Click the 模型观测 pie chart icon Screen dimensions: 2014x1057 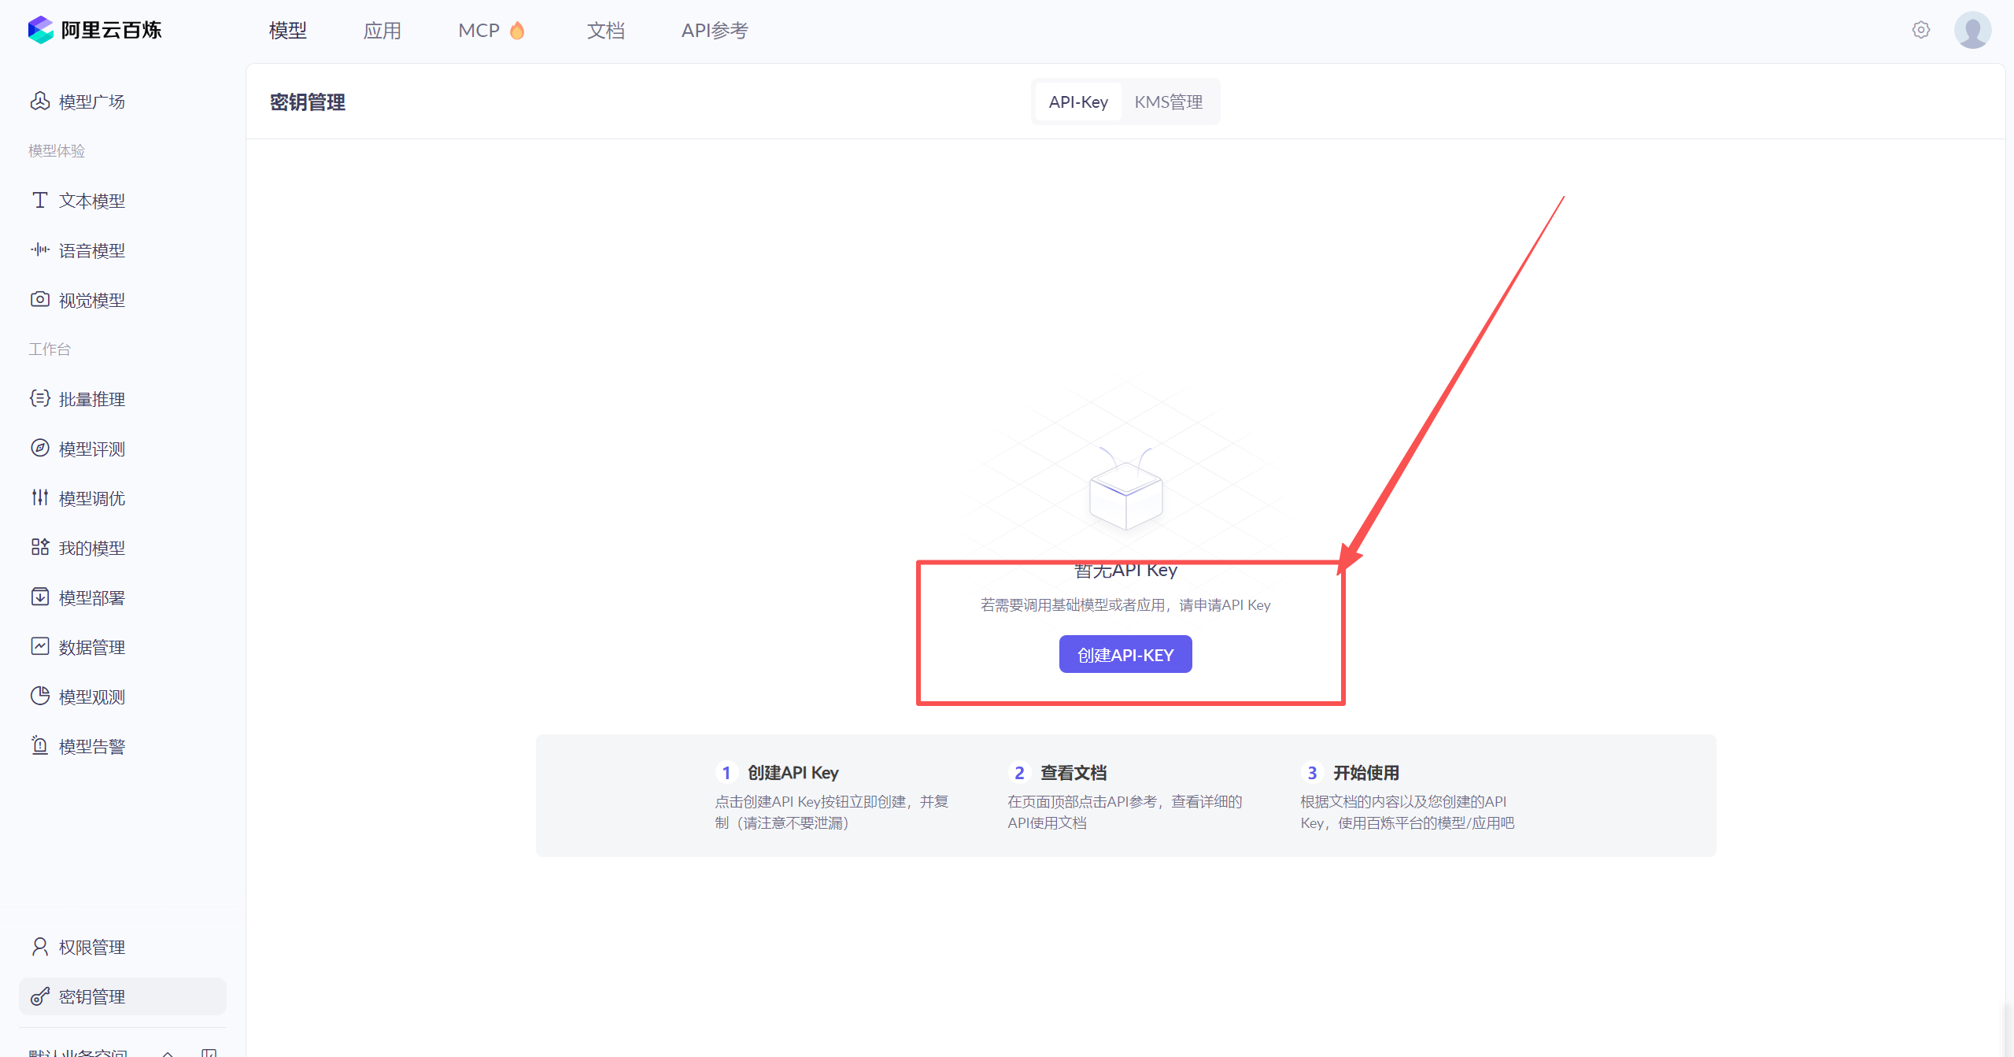click(x=39, y=697)
